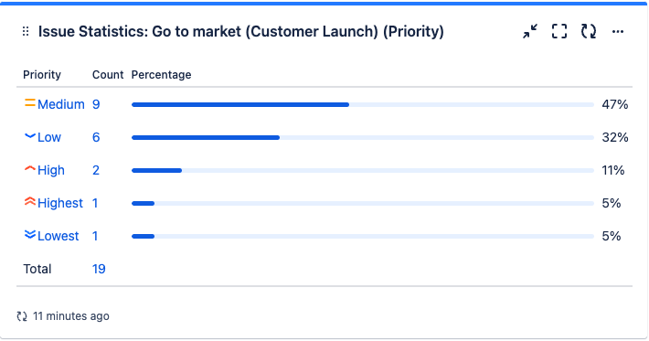Click the Low priority chevron icon
Screen dimensions: 649x341
click(x=30, y=136)
